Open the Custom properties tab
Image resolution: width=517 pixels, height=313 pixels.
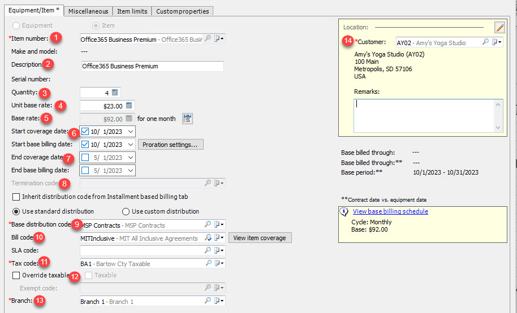pos(182,11)
